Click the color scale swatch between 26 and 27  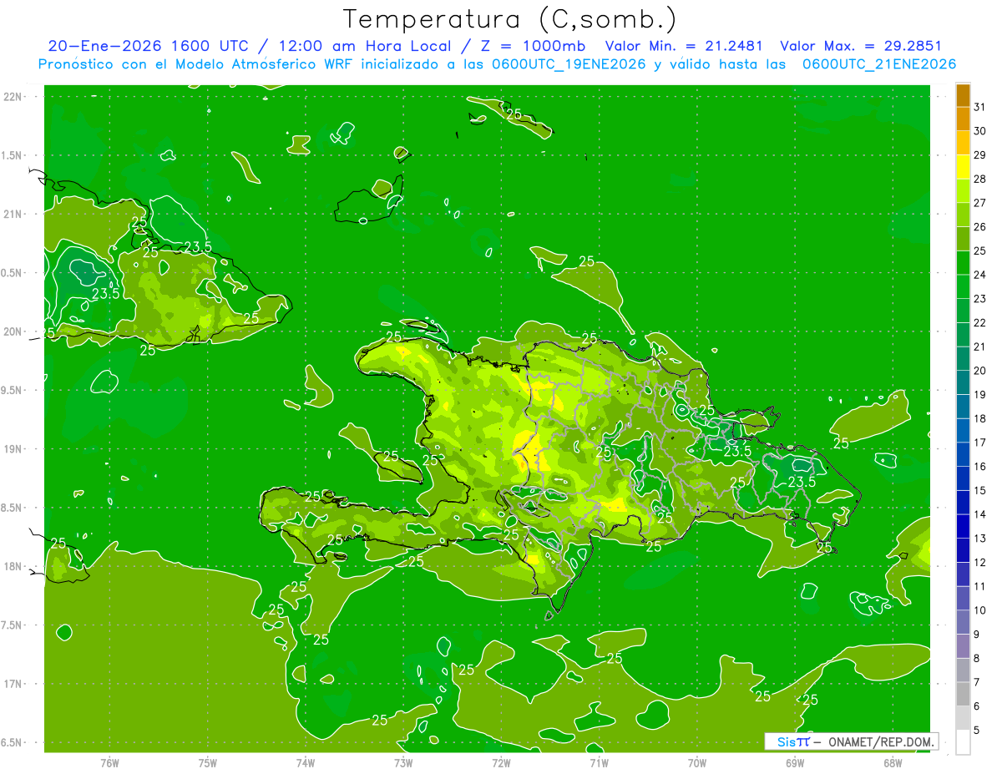(963, 214)
